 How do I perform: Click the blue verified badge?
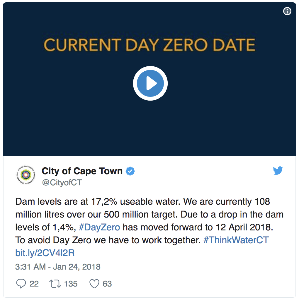click(130, 171)
